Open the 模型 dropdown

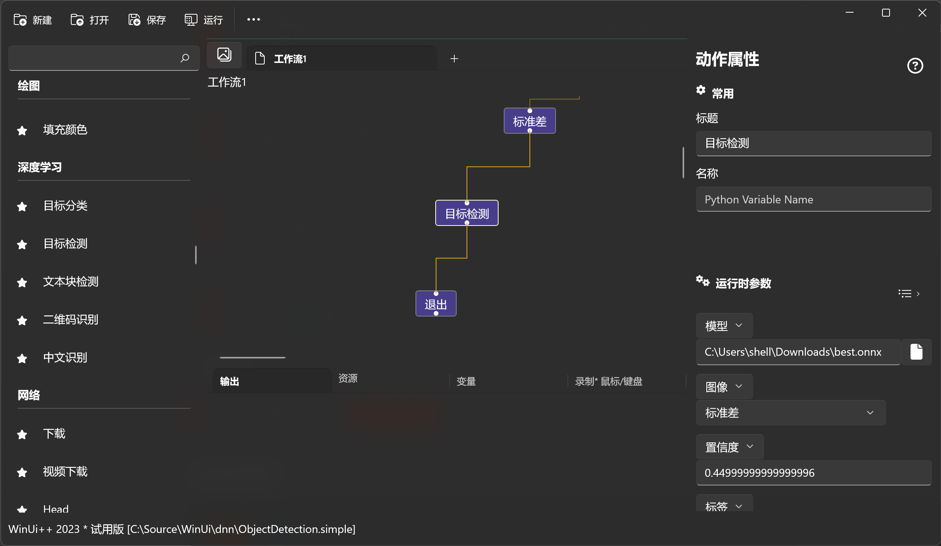(x=724, y=325)
